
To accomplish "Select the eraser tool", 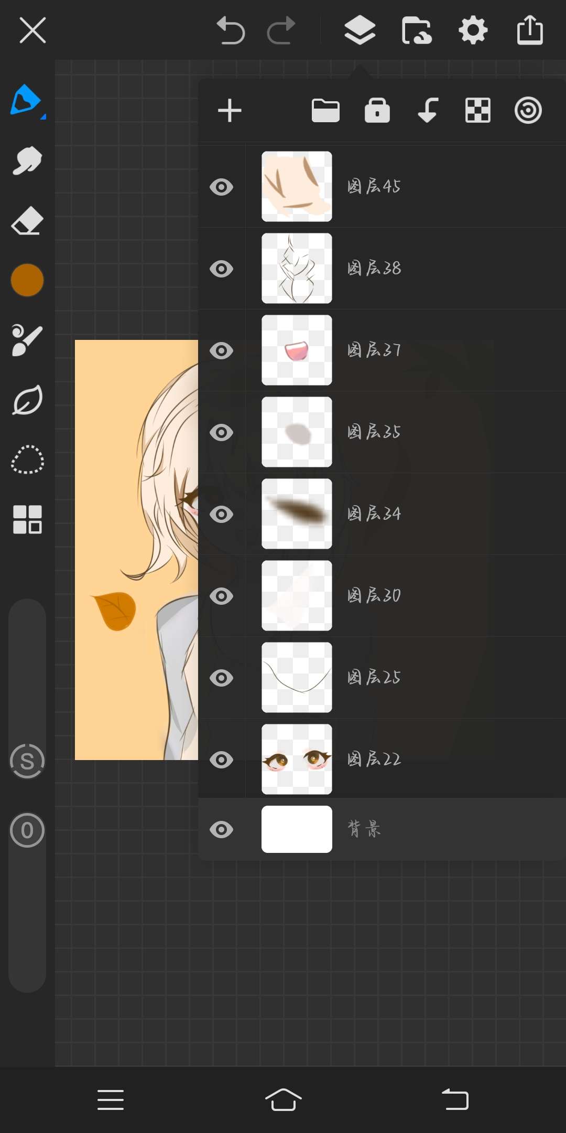I will [x=27, y=220].
